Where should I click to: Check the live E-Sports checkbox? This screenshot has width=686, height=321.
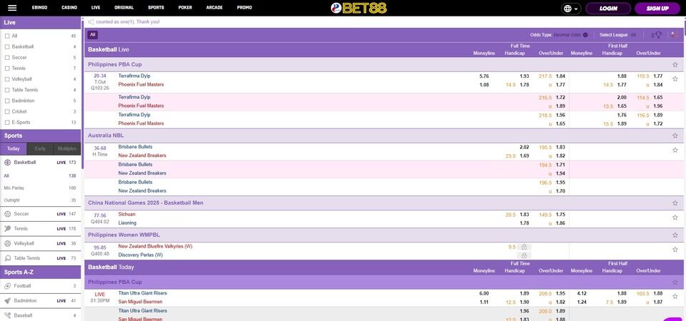(7, 122)
